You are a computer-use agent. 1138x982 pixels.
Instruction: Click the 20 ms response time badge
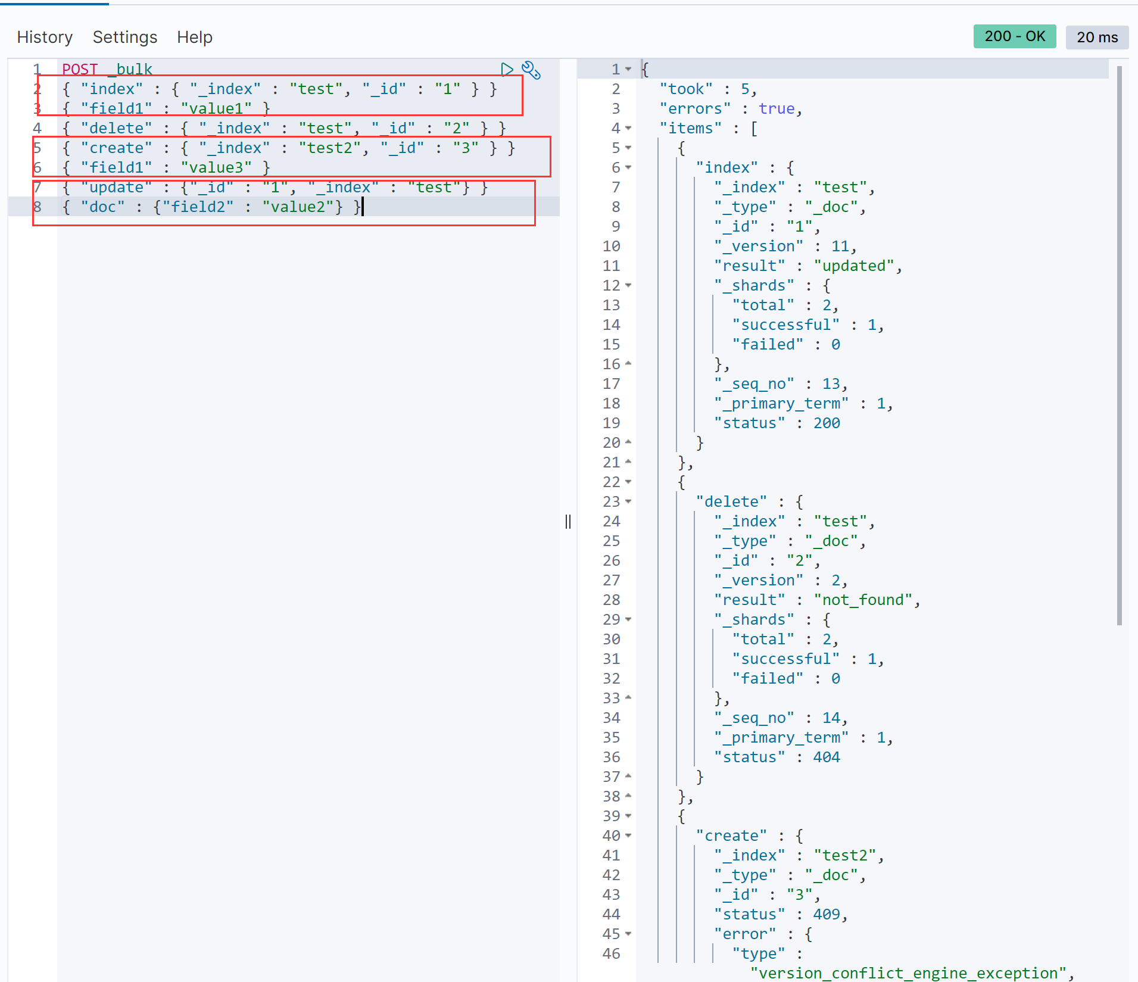(1097, 37)
